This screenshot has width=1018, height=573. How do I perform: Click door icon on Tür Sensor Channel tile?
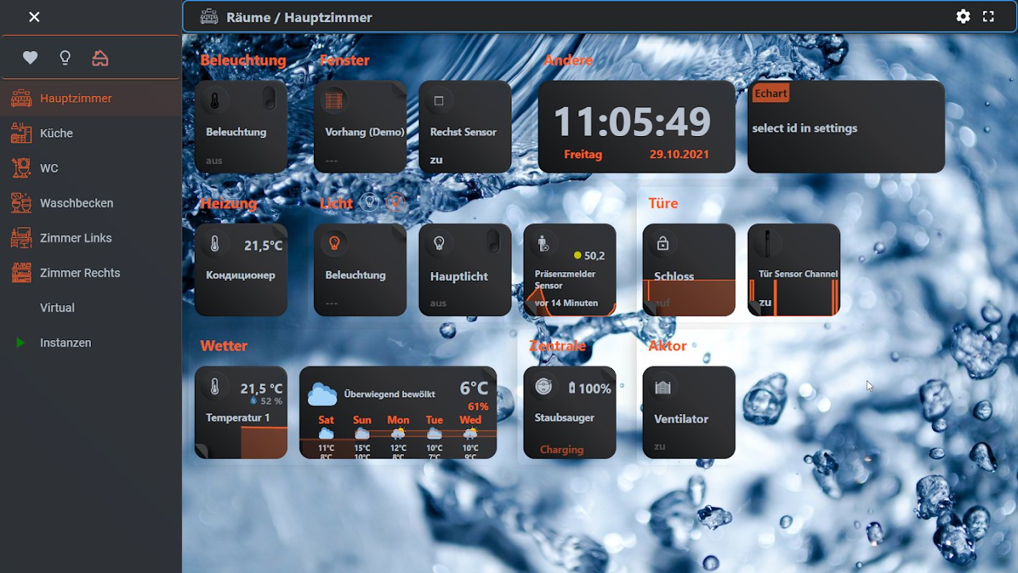pyautogui.click(x=767, y=244)
